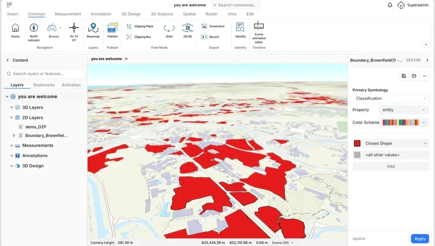
Task: Expand the Boundary_Brownfiel... layer
Action: [14, 136]
